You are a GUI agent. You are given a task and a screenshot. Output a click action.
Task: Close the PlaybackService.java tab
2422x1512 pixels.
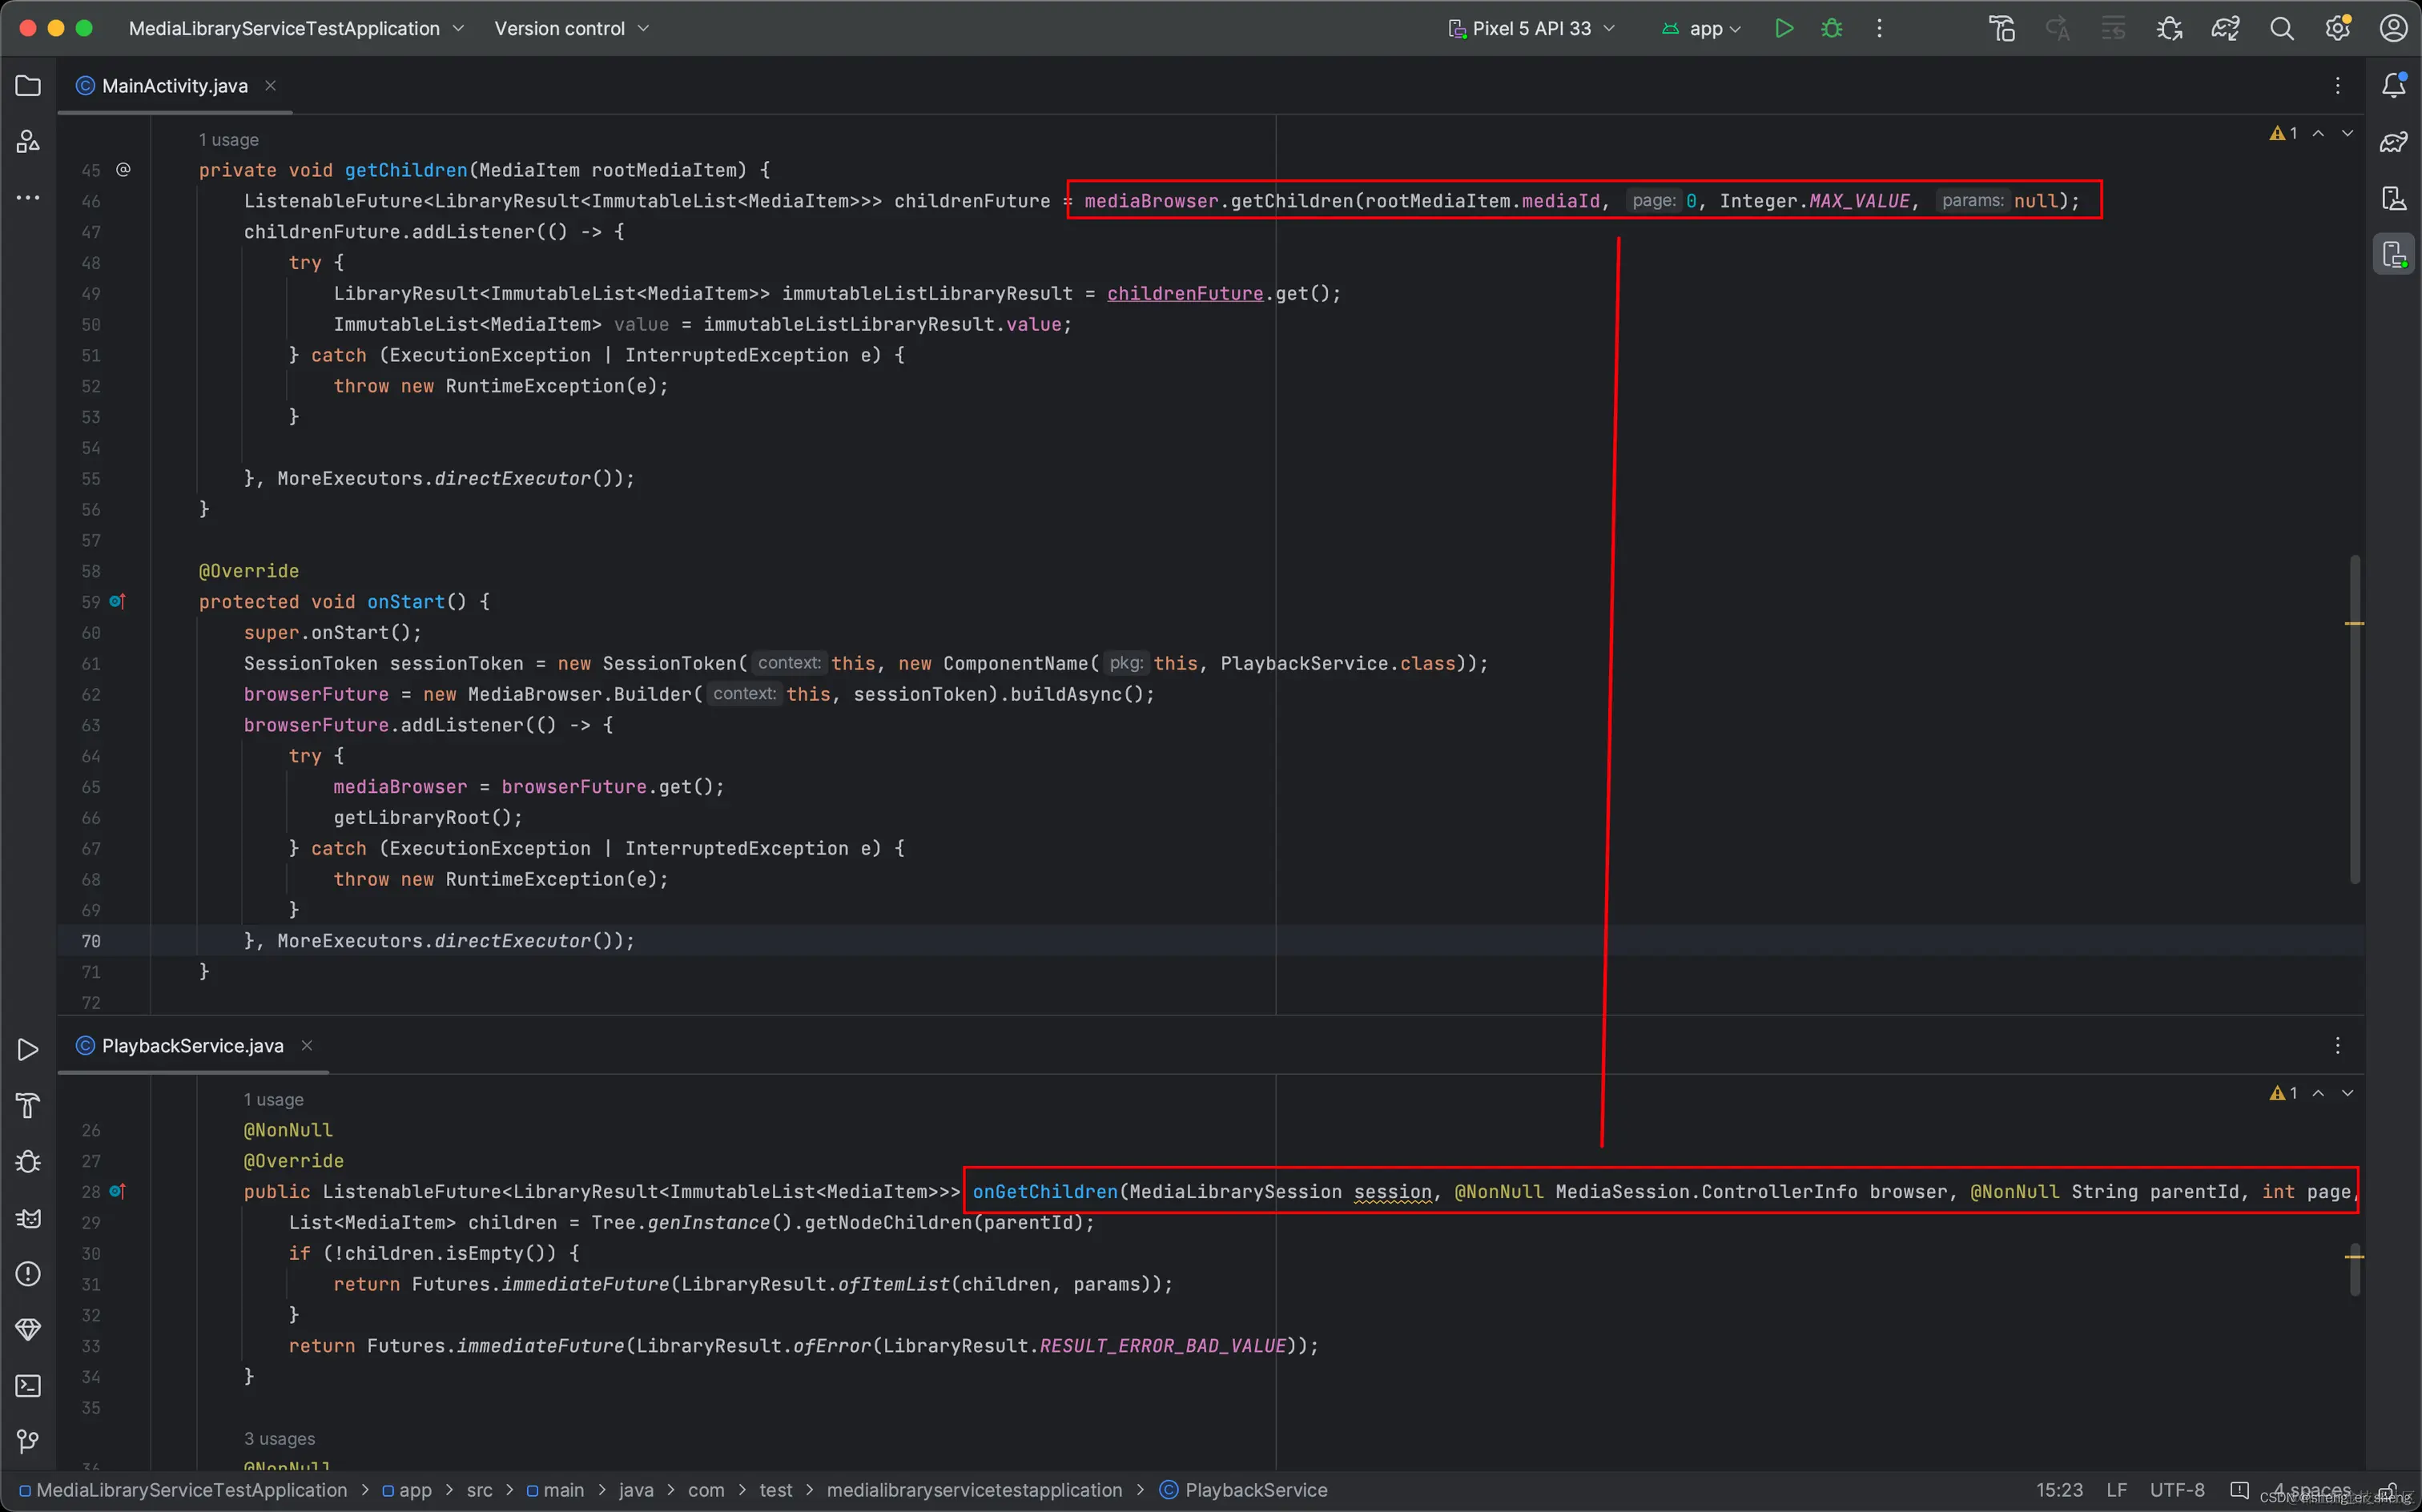(x=307, y=1045)
